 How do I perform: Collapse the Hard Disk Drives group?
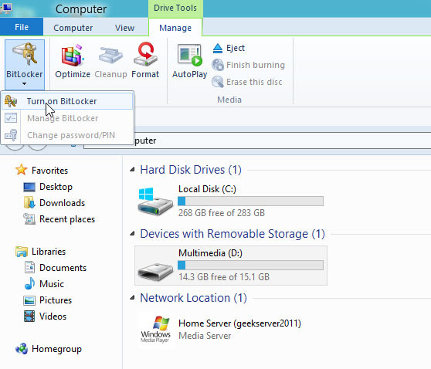tap(133, 170)
